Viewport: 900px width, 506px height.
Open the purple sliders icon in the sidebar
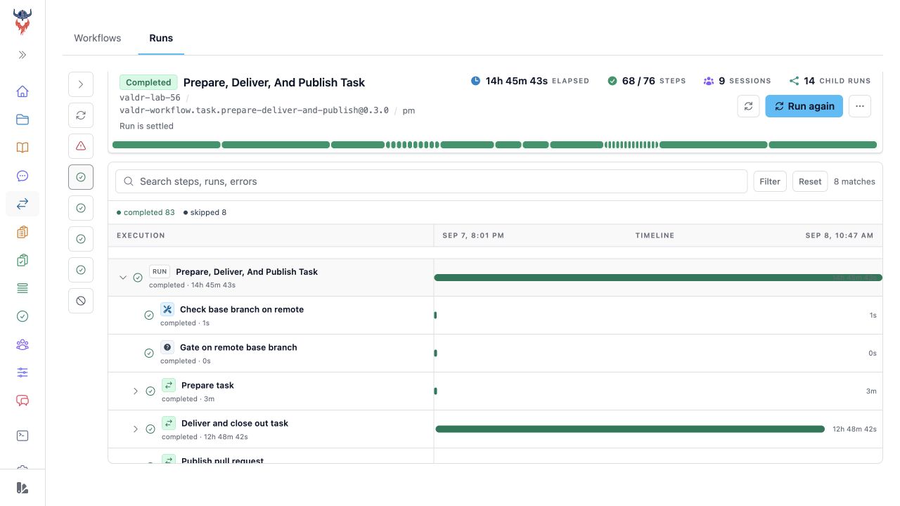click(22, 372)
